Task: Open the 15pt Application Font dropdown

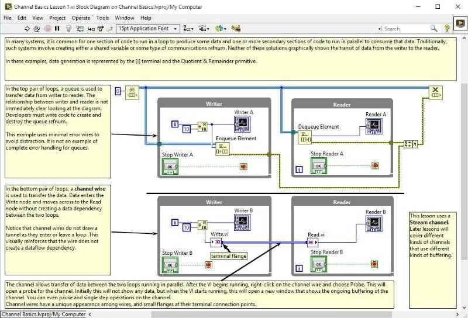Action: tap(148, 29)
